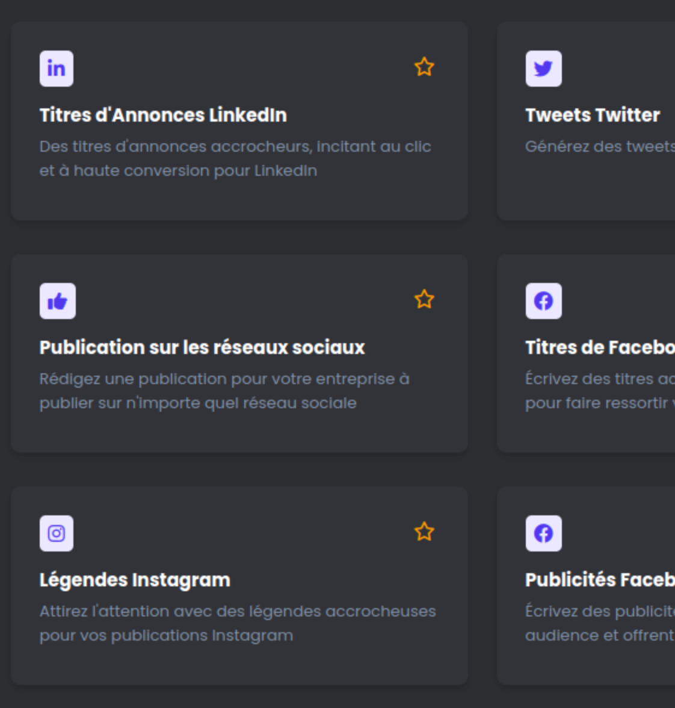Favorite the Titres d'Annonces LinkedIn template
Viewport: 675px width, 708px height.
(424, 67)
